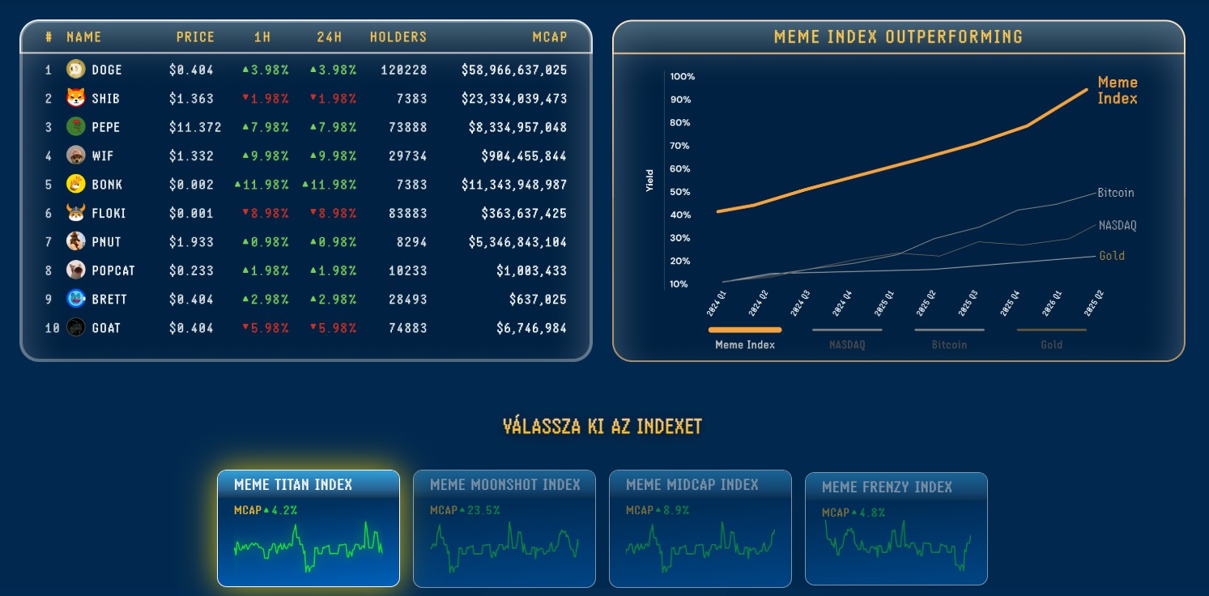Click the Meme Index Outperforming heading
Image resolution: width=1209 pixels, height=596 pixels.
tap(898, 37)
